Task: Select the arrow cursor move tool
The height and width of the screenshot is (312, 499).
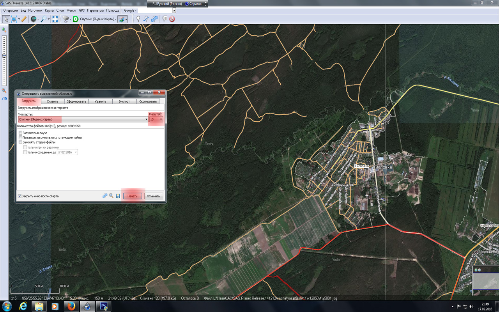Action: (x=6, y=19)
